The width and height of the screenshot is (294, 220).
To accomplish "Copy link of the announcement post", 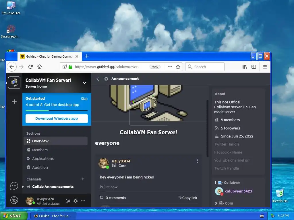I will (188, 198).
